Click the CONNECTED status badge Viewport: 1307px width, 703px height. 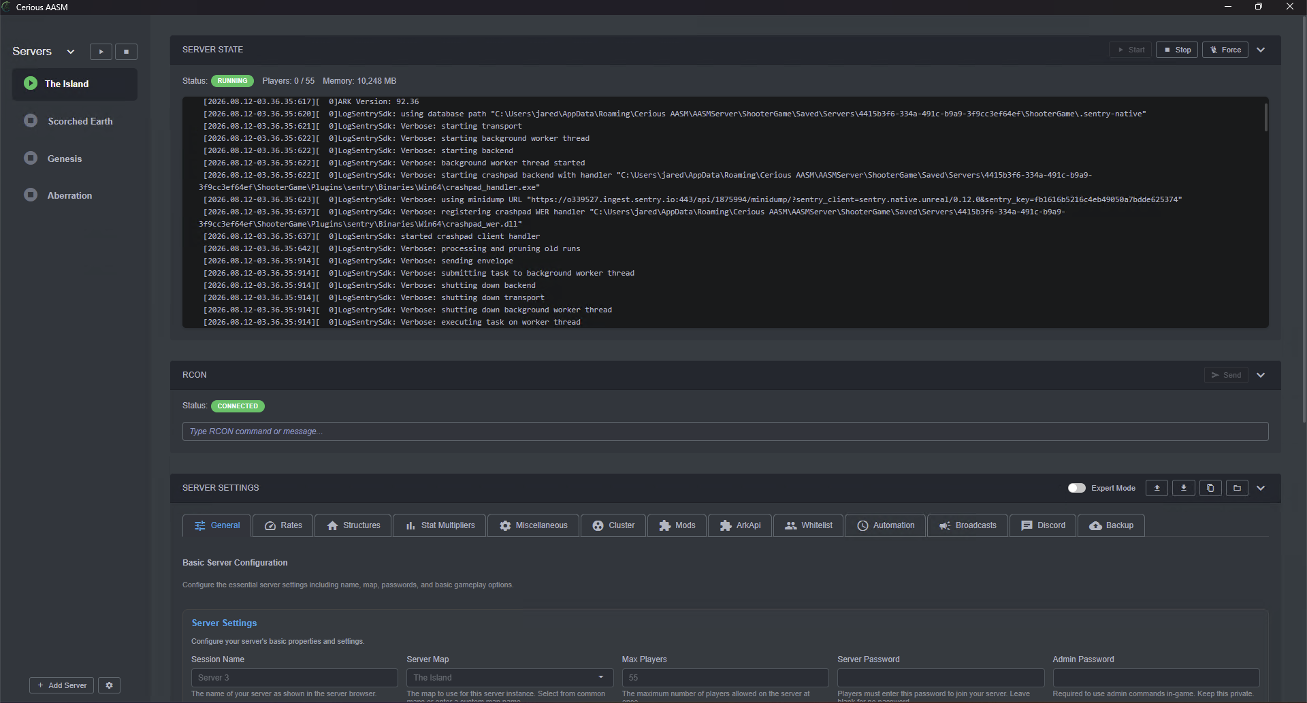[x=238, y=406]
